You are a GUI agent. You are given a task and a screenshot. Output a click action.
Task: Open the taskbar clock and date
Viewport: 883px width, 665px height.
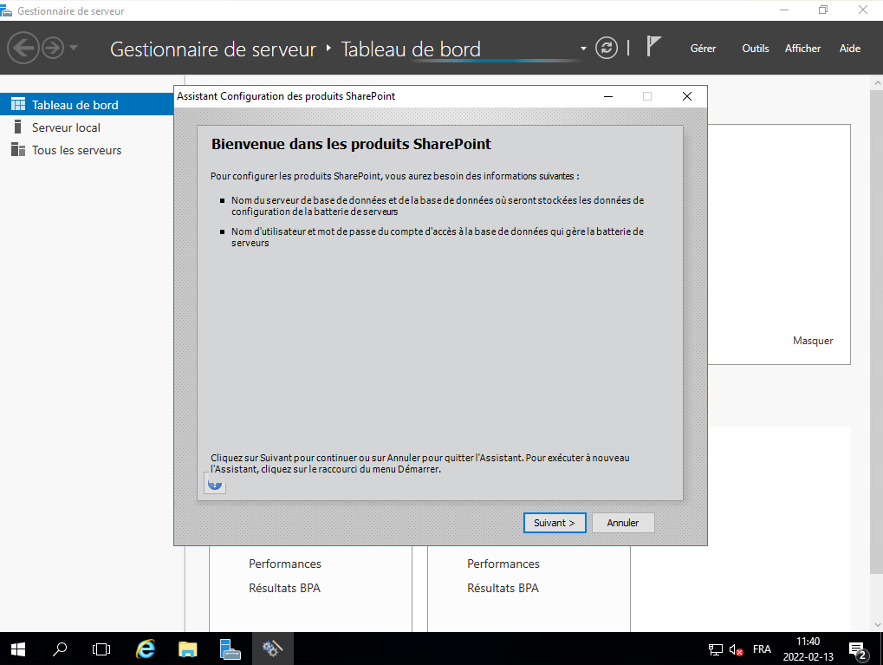click(x=808, y=649)
